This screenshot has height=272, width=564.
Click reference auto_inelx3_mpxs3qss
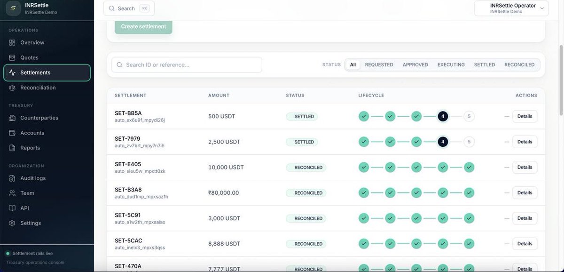click(140, 248)
